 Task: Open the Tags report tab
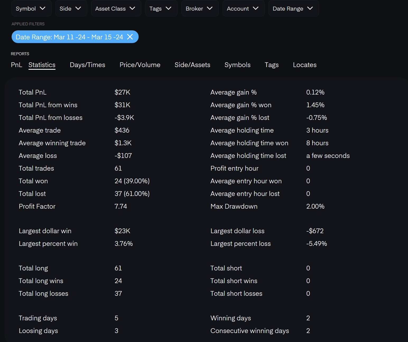click(x=271, y=65)
